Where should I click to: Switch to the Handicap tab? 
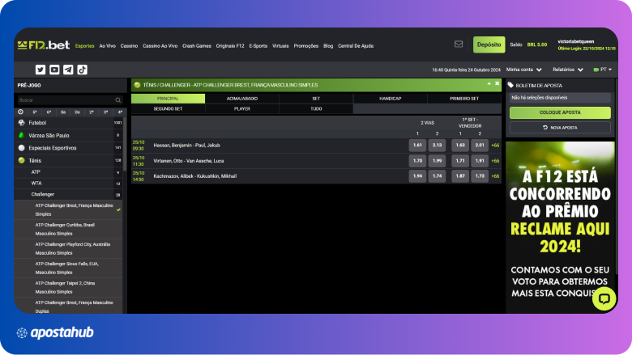coord(391,99)
